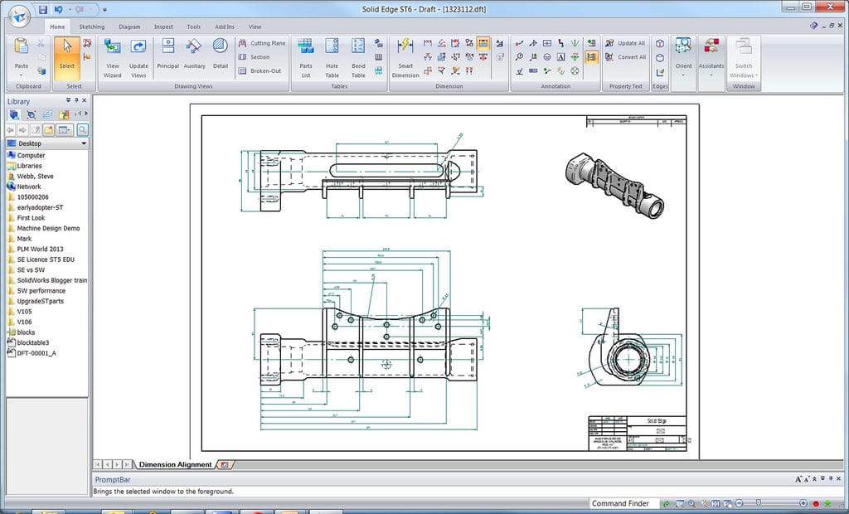The image size is (849, 514).
Task: Open the library search tool
Action: tap(83, 130)
